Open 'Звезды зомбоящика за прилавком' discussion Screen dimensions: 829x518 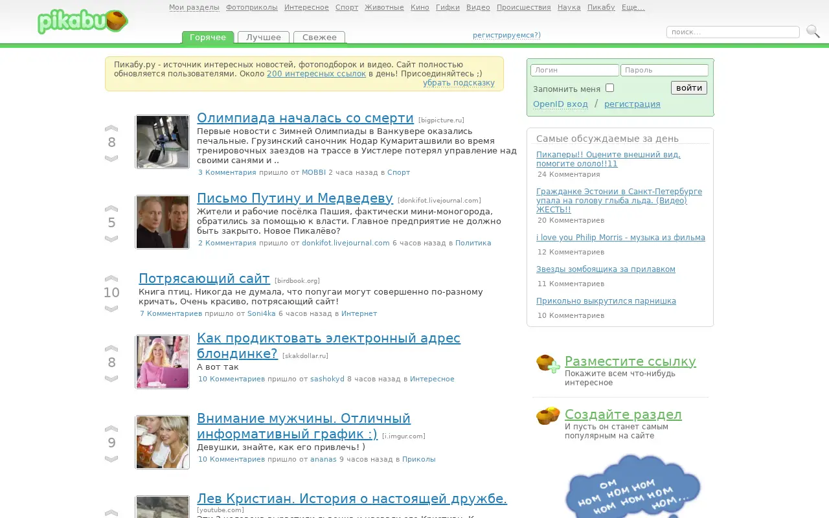[606, 269]
